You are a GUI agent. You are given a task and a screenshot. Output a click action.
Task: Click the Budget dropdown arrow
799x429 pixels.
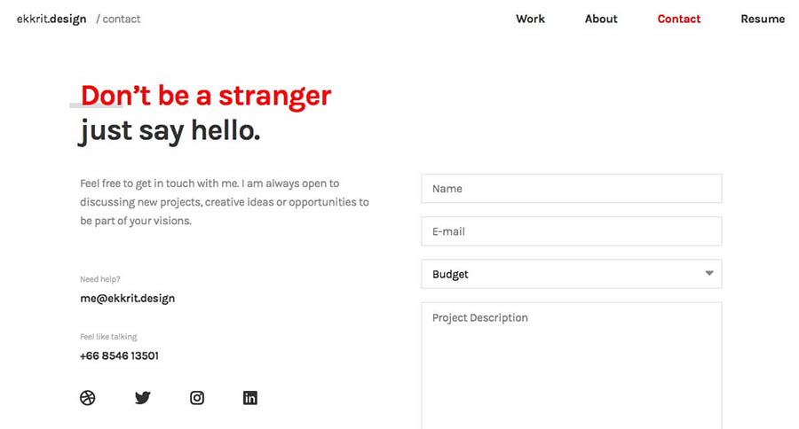tap(709, 274)
